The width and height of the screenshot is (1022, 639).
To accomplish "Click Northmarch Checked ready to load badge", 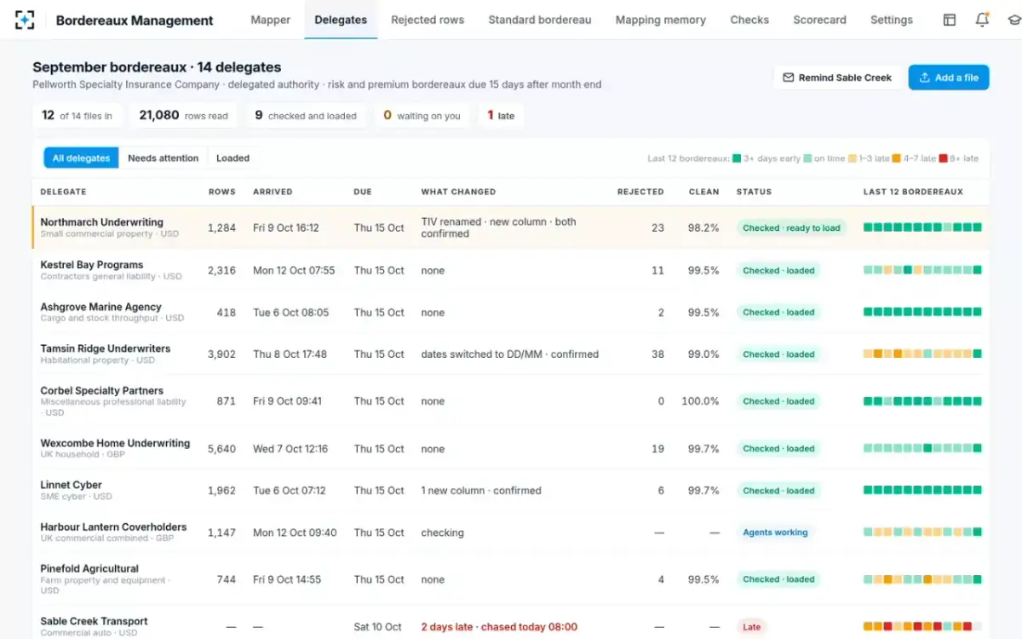I will pyautogui.click(x=791, y=228).
